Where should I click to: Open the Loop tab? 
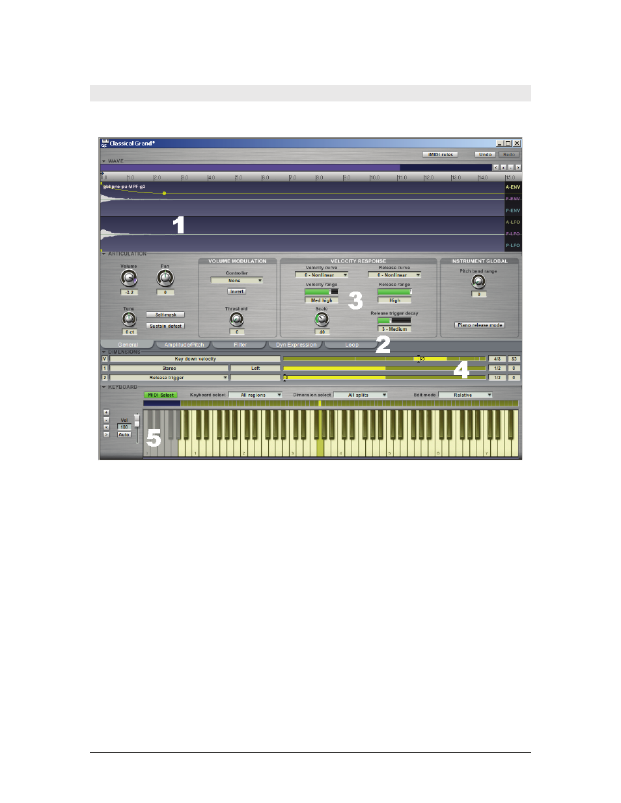tap(352, 345)
